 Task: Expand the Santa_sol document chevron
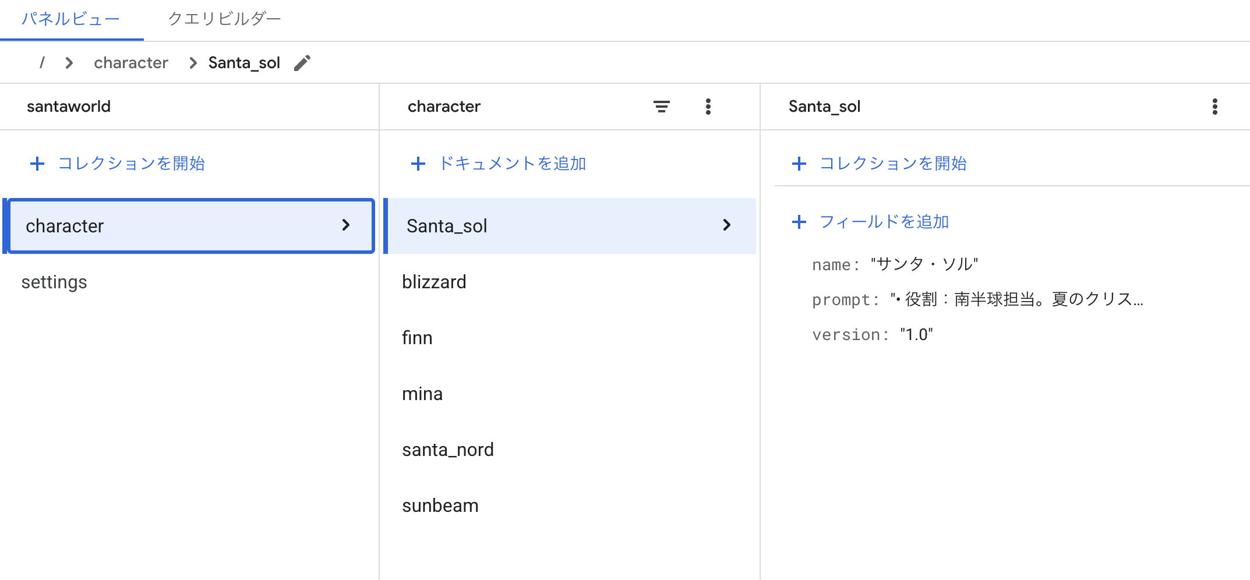(726, 225)
